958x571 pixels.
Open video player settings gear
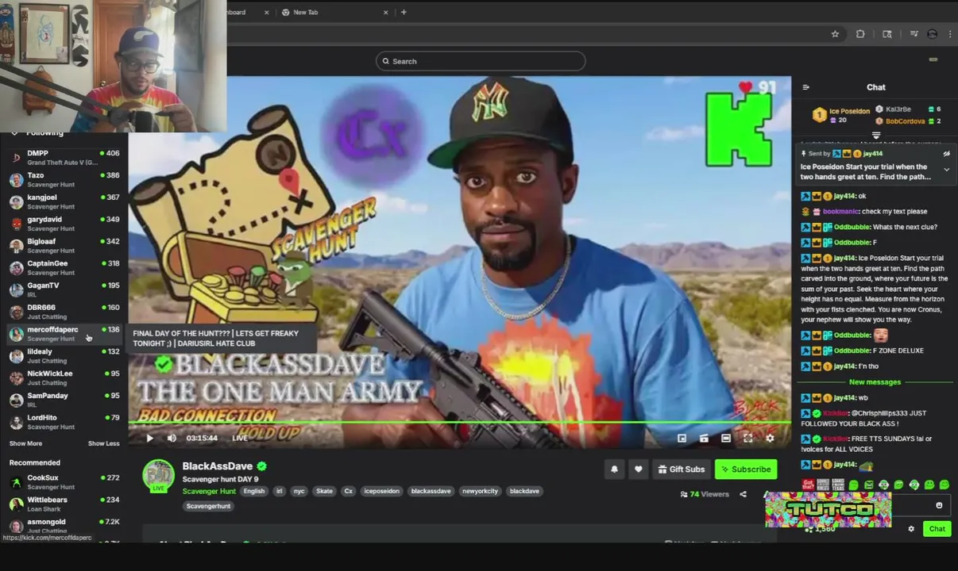click(770, 438)
